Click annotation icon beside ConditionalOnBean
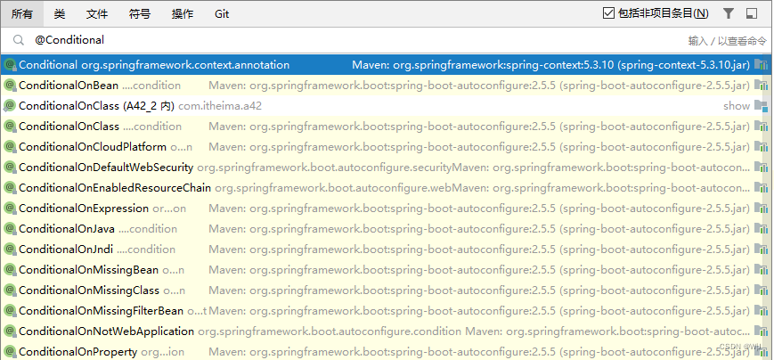Image resolution: width=774 pixels, height=360 pixels. click(10, 86)
